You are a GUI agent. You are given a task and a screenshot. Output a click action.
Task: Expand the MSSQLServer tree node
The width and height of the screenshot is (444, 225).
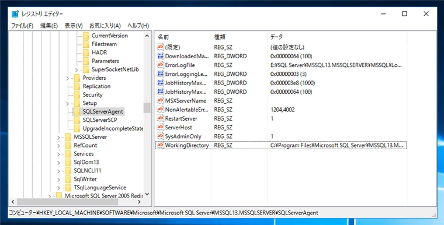point(58,138)
